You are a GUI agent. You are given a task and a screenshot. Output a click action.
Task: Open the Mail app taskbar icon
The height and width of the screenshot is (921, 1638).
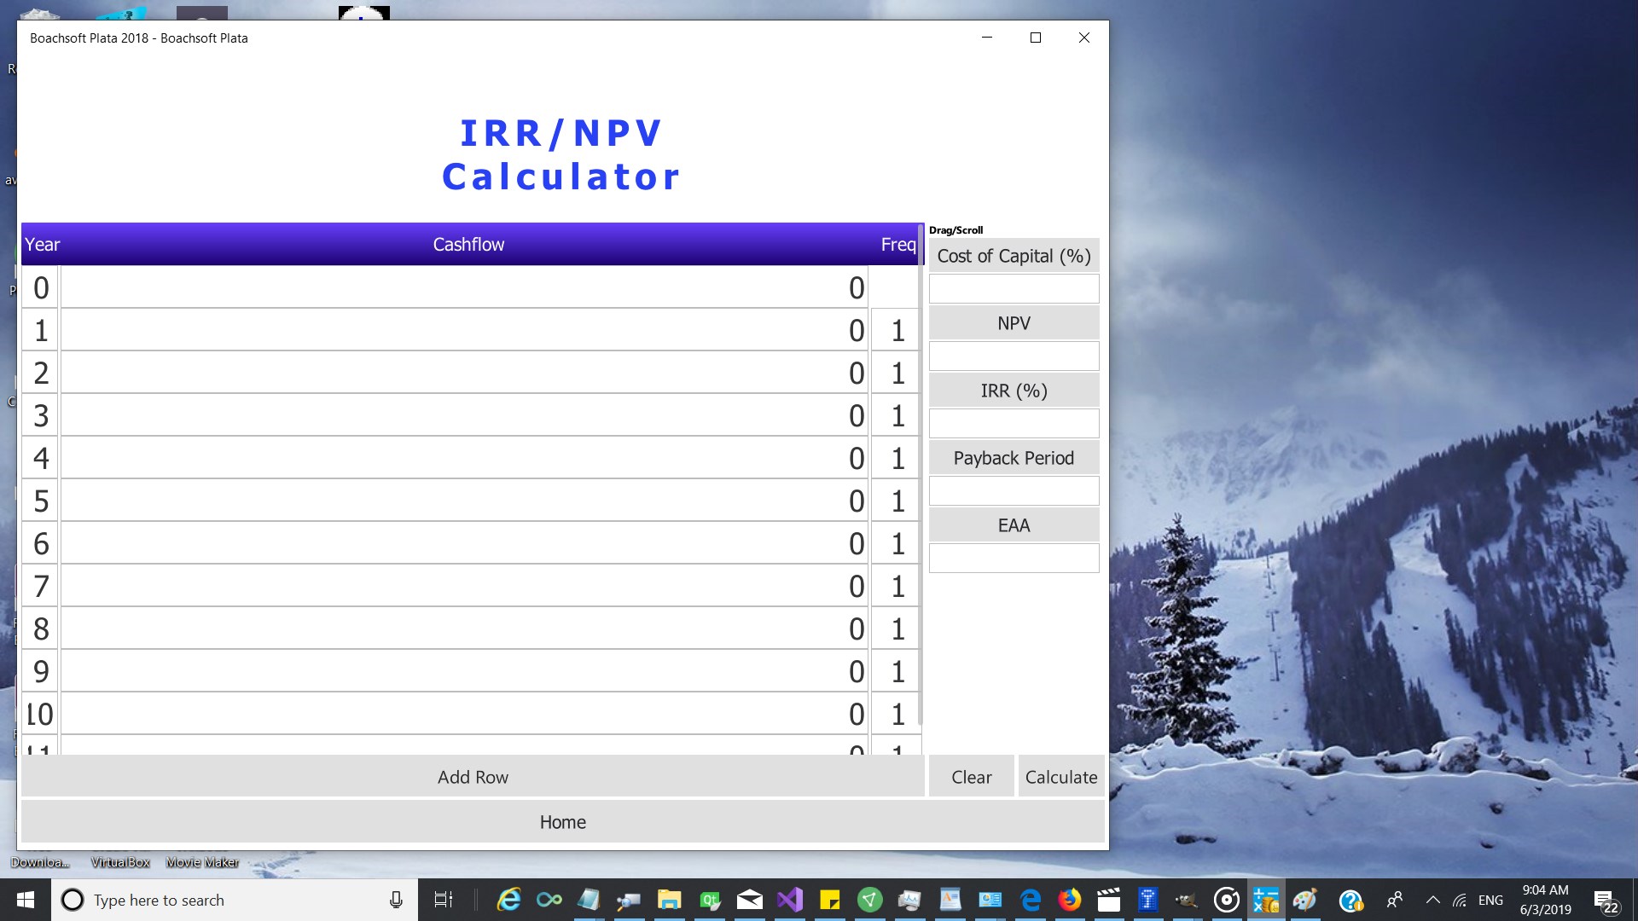(x=749, y=900)
